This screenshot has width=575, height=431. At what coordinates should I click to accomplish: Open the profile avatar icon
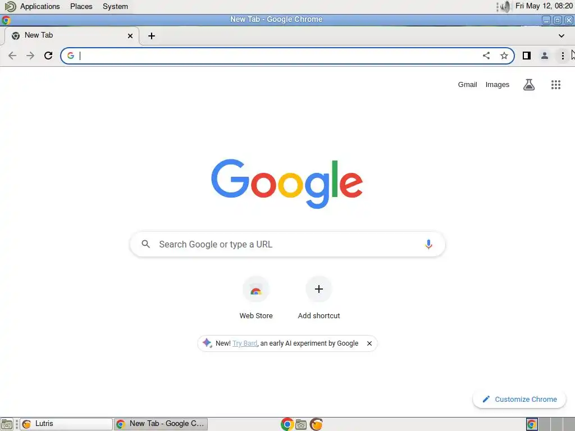[x=545, y=56]
